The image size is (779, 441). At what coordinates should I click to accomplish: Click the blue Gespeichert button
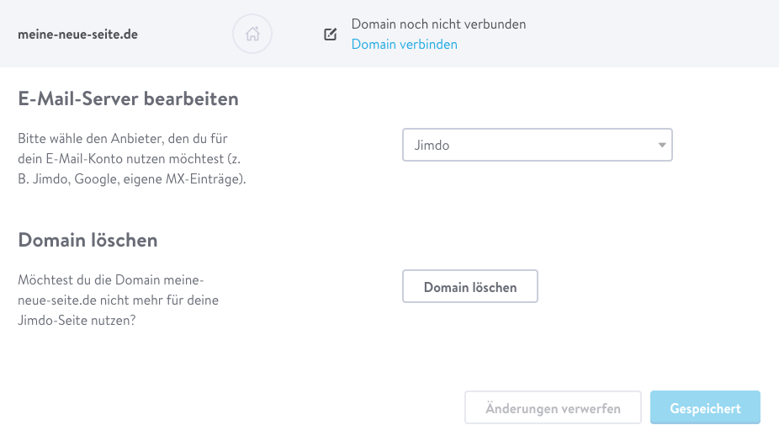click(x=705, y=407)
